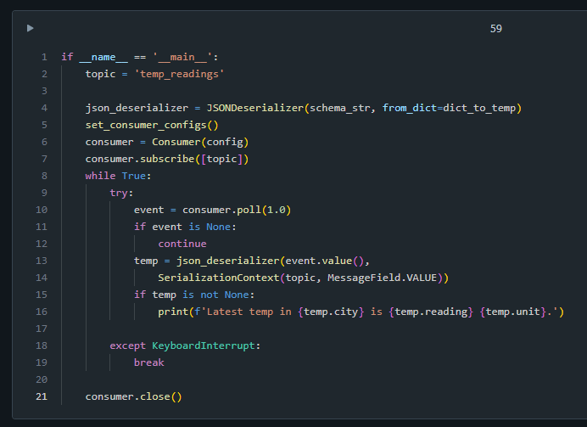
Task: Click {temp.city} placeholder
Action: tap(331, 312)
